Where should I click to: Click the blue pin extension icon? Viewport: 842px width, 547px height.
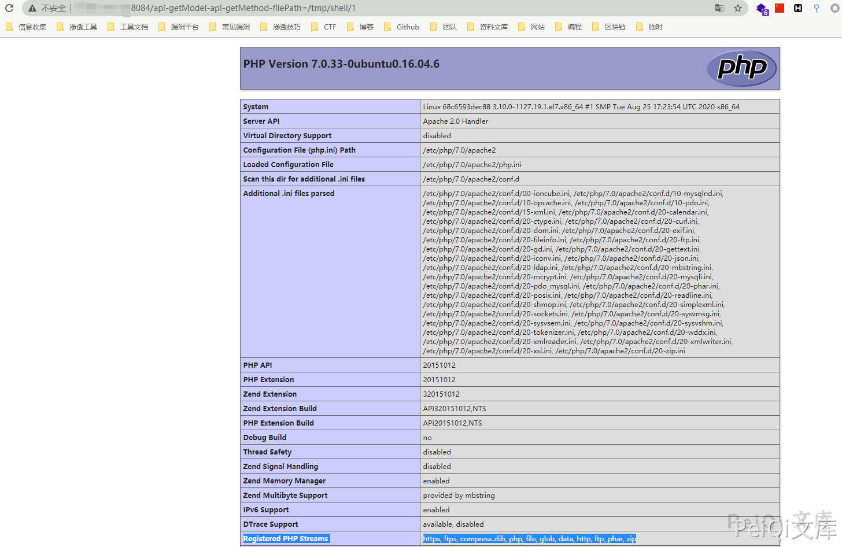coord(817,8)
